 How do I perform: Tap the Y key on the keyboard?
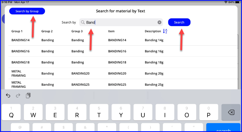click(x=121, y=112)
